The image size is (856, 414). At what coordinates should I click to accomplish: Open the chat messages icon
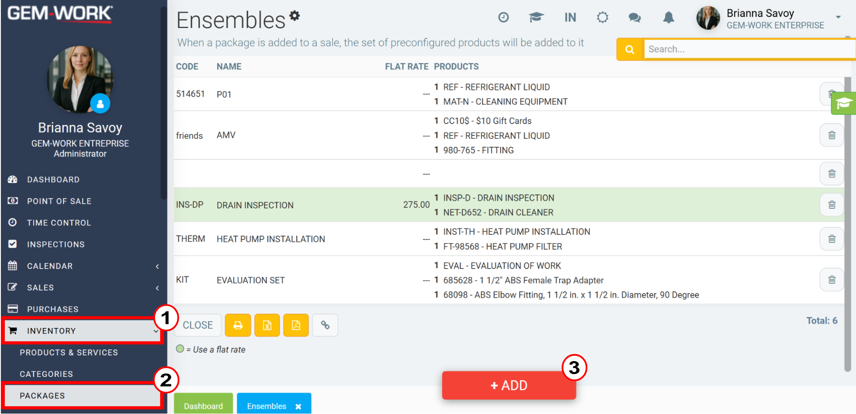point(634,17)
